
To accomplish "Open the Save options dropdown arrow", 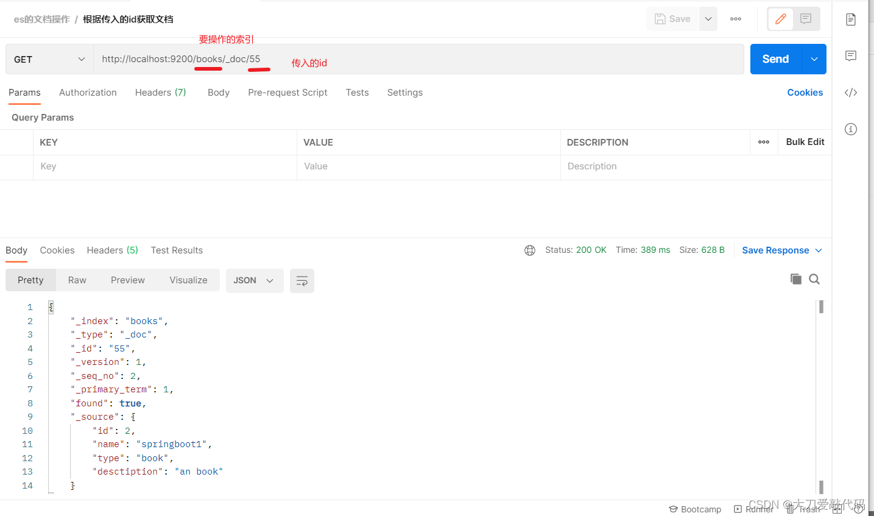I will click(708, 19).
